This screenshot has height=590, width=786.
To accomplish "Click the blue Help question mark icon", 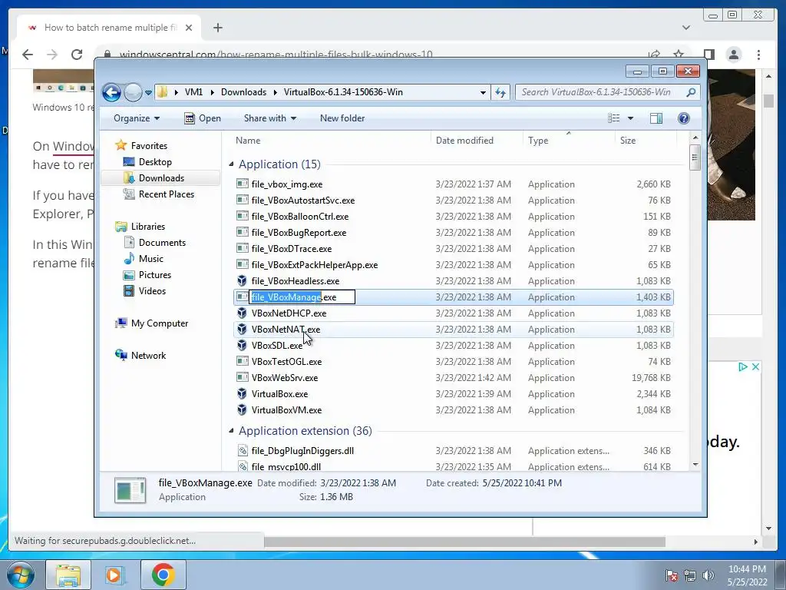I will point(683,118).
